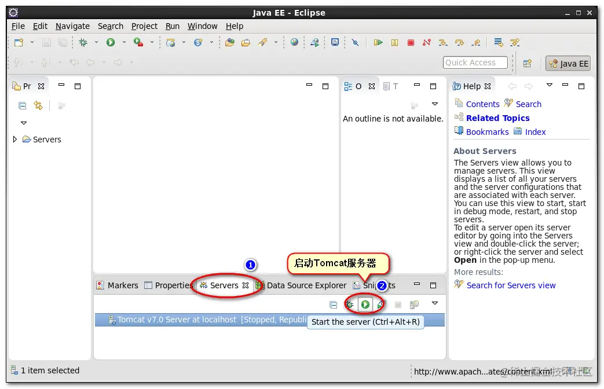The height and width of the screenshot is (389, 604).
Task: Click the Suspend pause icon
Action: click(394, 42)
